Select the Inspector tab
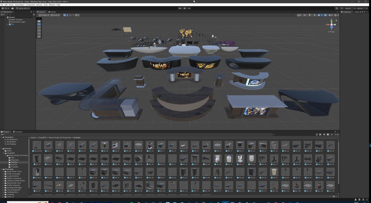The width and height of the screenshot is (371, 203). [346, 12]
